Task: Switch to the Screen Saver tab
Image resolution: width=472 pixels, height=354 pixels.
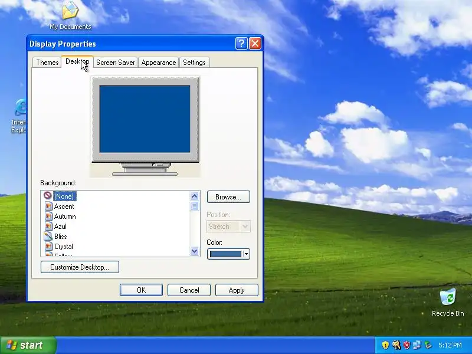Action: coord(115,63)
